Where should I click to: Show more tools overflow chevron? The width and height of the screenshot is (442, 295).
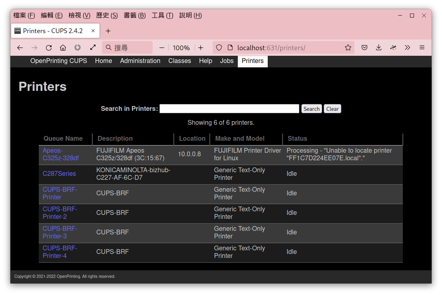407,48
